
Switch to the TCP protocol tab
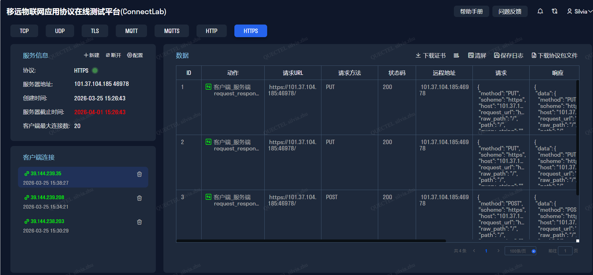(x=24, y=31)
